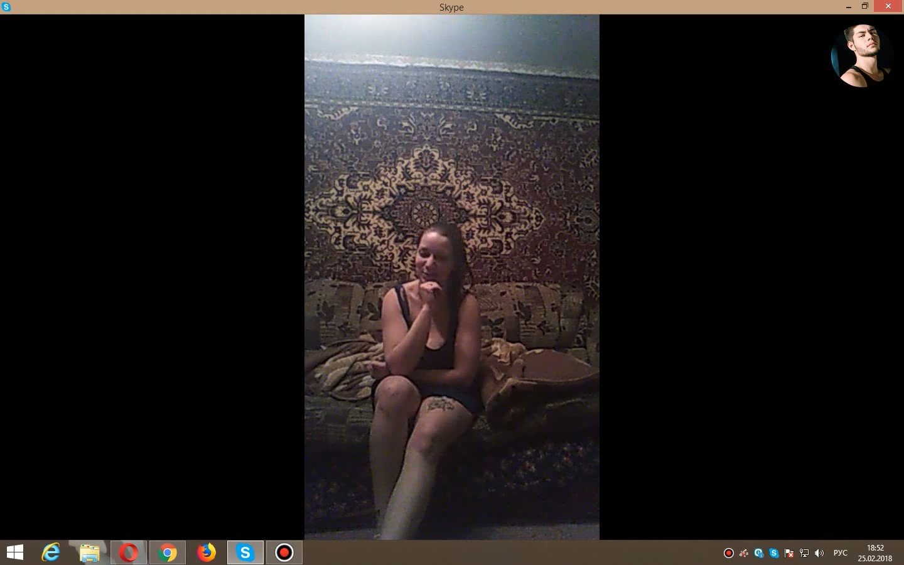
Task: Close the Skype window
Action: click(888, 7)
